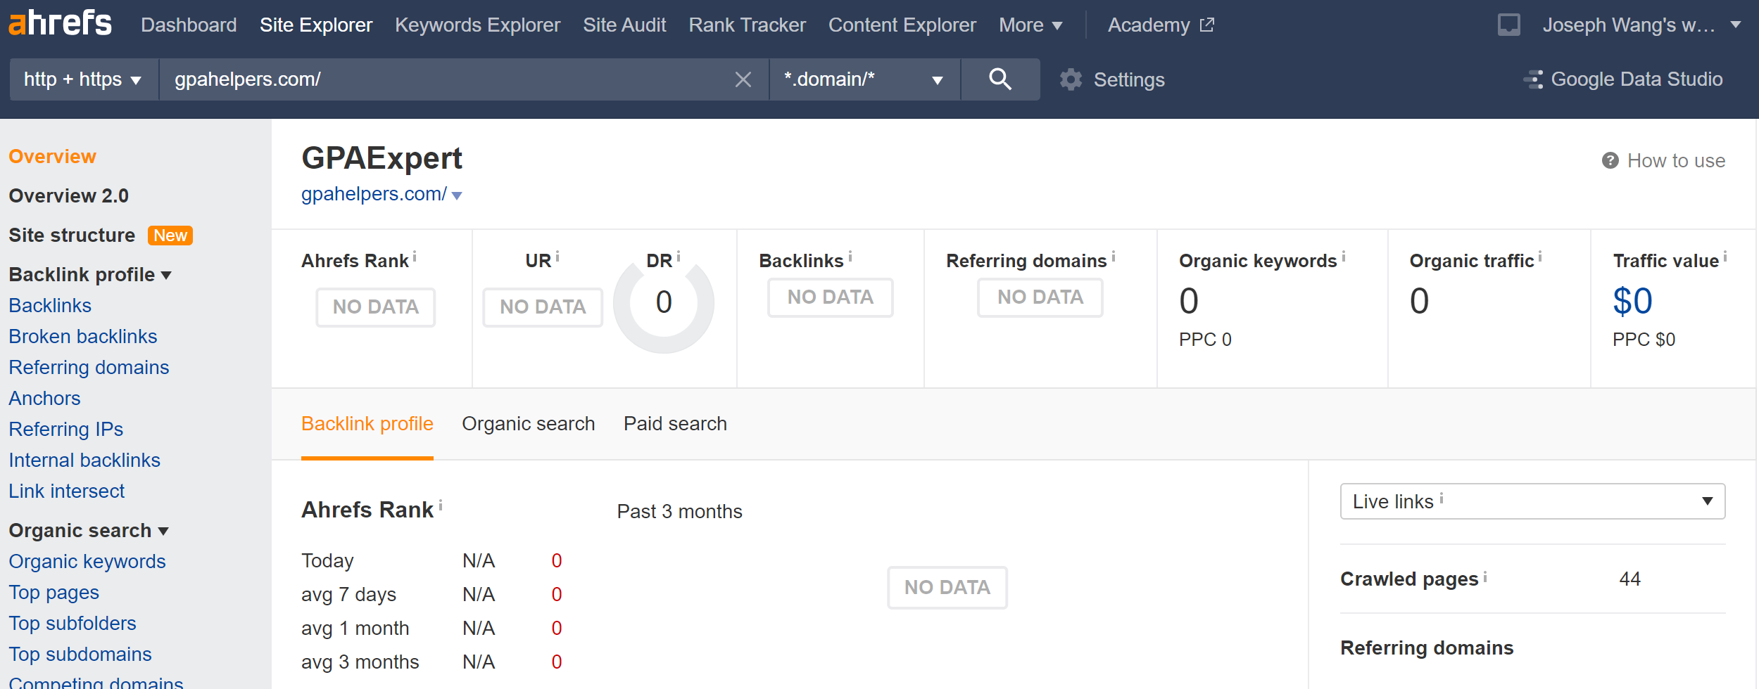The image size is (1759, 689).
Task: Click info icon next to Backlinks metric
Action: click(850, 257)
